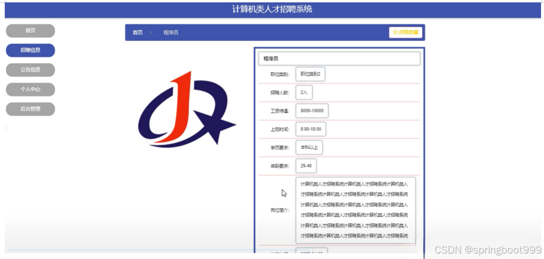Click the star icon in 点我收藏
The width and height of the screenshot is (544, 259).
tap(395, 33)
